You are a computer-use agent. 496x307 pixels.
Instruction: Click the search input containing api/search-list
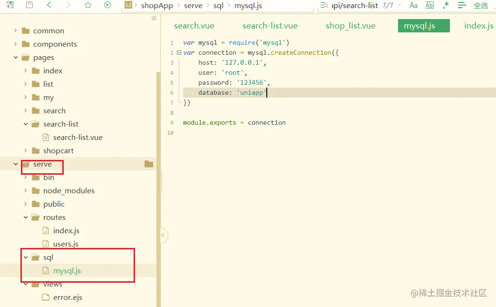[x=355, y=5]
